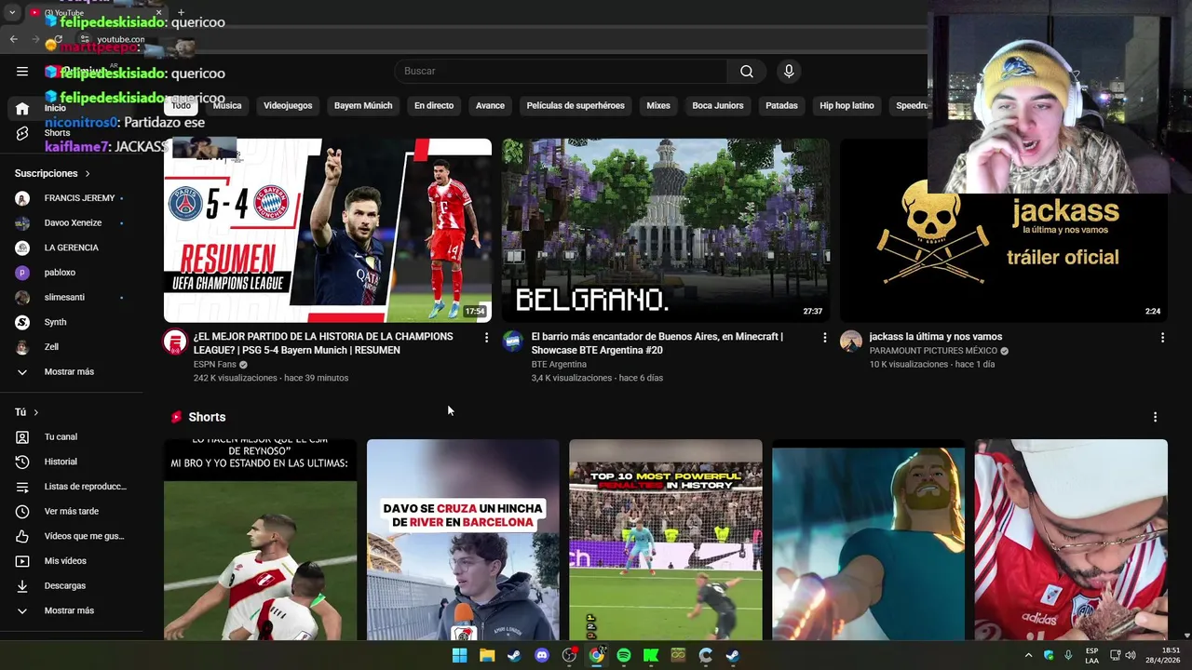Click the search magnifier button

point(747,72)
